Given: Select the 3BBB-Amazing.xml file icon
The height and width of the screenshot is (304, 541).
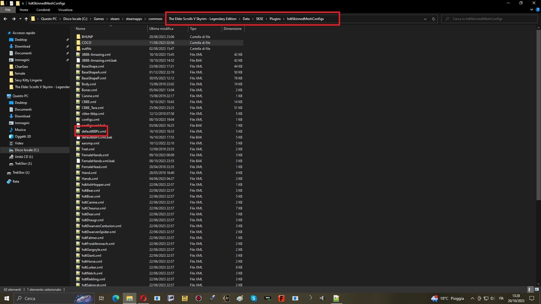Looking at the screenshot, I should 78,55.
